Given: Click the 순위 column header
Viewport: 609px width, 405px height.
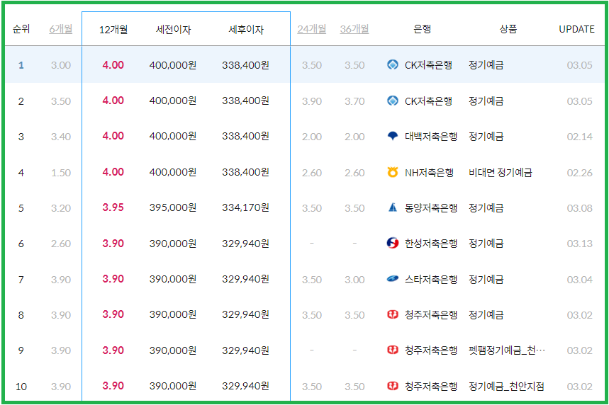Looking at the screenshot, I should pyautogui.click(x=21, y=29).
